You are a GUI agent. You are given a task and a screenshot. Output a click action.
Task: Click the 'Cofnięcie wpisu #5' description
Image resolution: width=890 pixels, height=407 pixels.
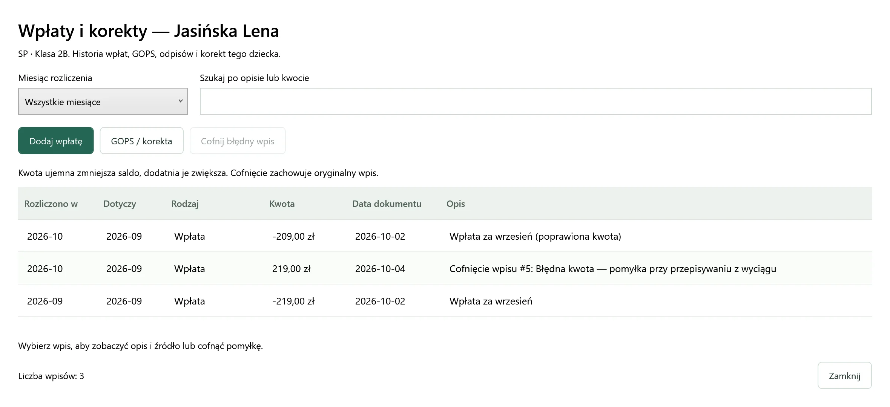tap(613, 269)
